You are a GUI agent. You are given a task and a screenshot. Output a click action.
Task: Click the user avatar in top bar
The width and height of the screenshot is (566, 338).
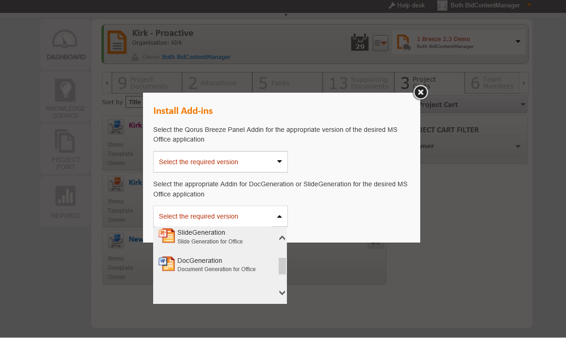442,6
